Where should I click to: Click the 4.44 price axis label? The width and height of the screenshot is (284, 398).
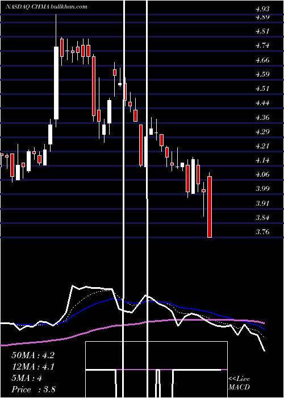coord(262,103)
